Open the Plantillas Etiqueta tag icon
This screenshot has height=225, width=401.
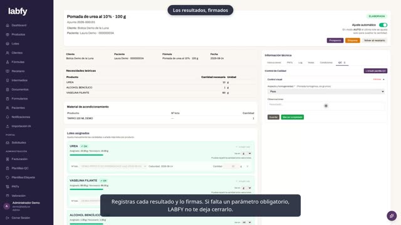point(8,177)
